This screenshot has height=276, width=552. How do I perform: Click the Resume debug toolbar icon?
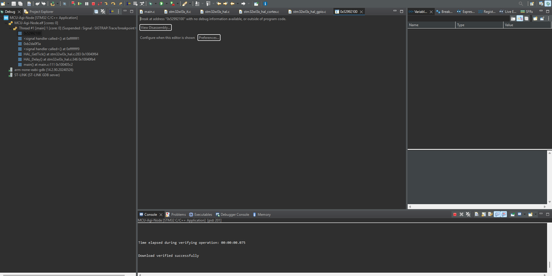click(80, 3)
